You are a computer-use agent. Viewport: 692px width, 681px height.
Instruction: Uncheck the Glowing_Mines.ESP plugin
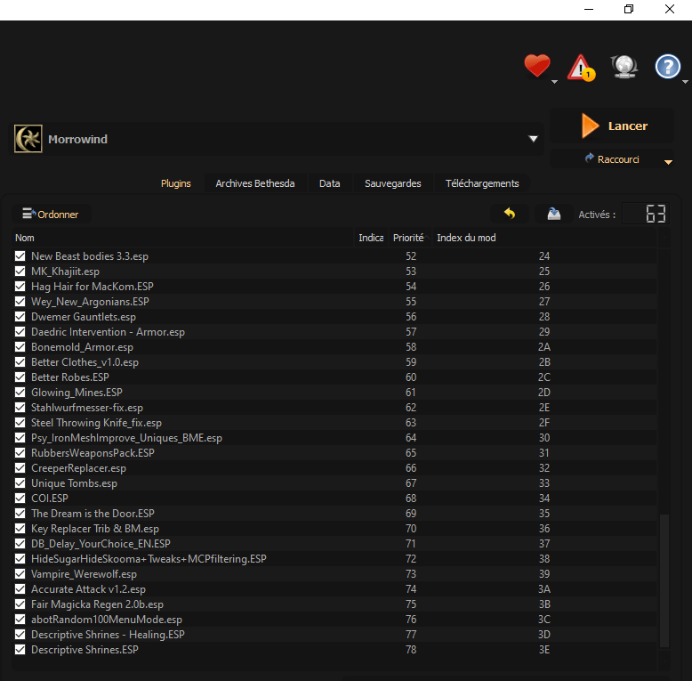click(20, 393)
